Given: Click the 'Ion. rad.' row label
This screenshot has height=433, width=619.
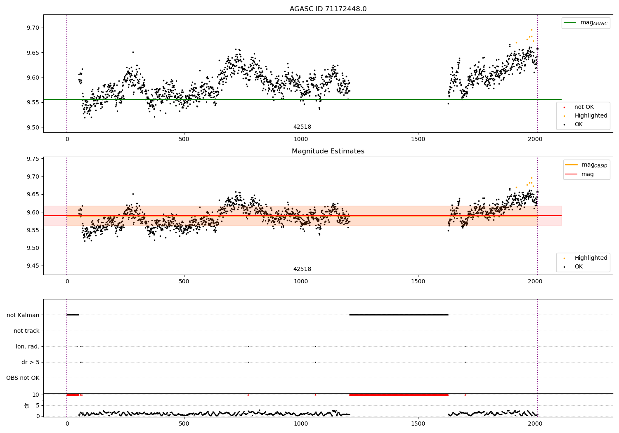Looking at the screenshot, I should pyautogui.click(x=28, y=346).
